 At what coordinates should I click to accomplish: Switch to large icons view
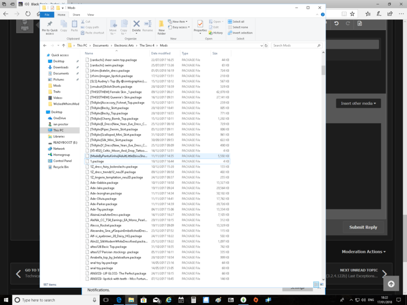click(322, 284)
